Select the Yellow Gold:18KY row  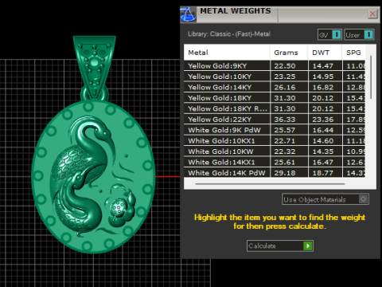[x=275, y=98]
